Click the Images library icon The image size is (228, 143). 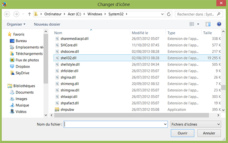pyautogui.click(x=12, y=99)
